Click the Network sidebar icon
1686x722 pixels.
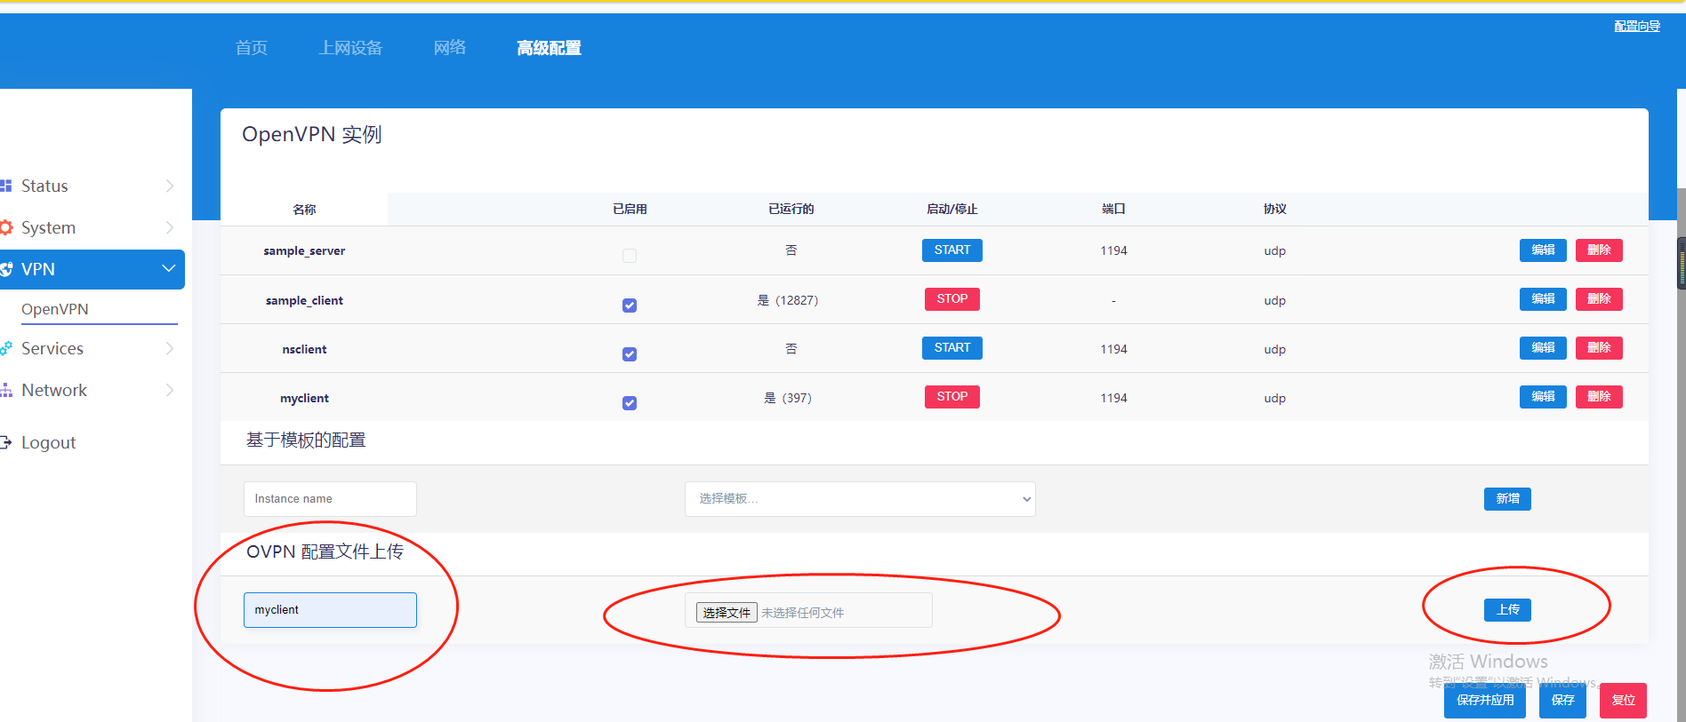coord(6,390)
